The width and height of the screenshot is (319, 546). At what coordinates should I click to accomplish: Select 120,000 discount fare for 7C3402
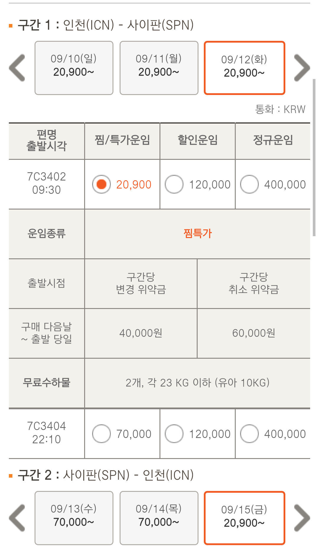(x=174, y=184)
